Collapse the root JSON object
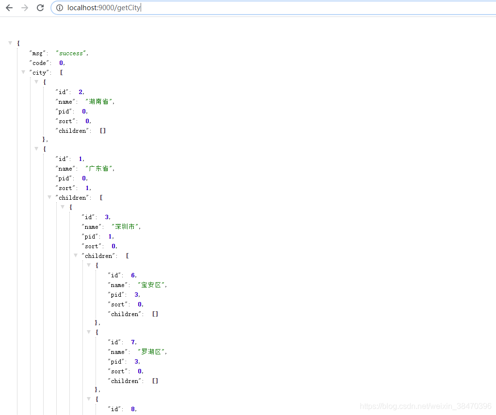 pyautogui.click(x=10, y=43)
